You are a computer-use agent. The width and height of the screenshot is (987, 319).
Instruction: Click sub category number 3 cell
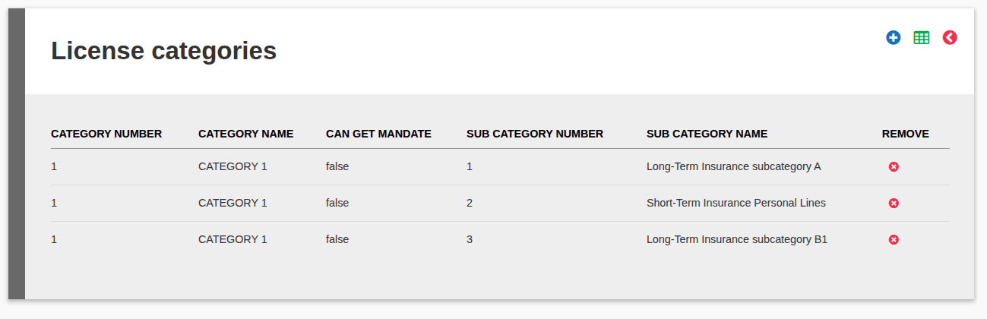(470, 239)
